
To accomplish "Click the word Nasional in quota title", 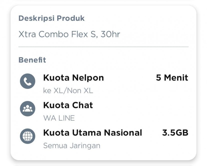I will [x=123, y=133].
